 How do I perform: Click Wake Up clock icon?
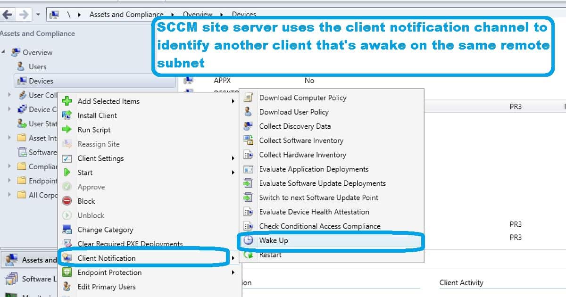(x=248, y=240)
